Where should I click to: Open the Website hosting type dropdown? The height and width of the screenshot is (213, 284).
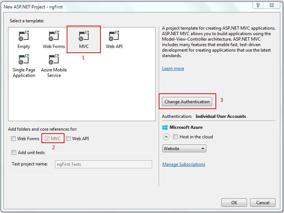coord(184,149)
